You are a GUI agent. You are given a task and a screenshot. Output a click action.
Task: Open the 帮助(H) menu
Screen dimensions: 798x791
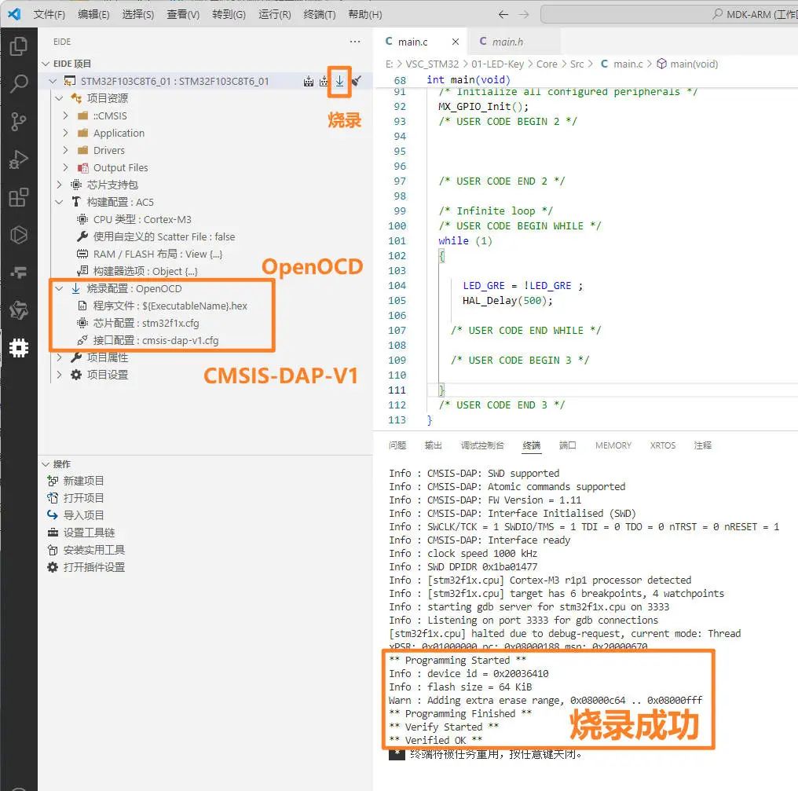(365, 14)
